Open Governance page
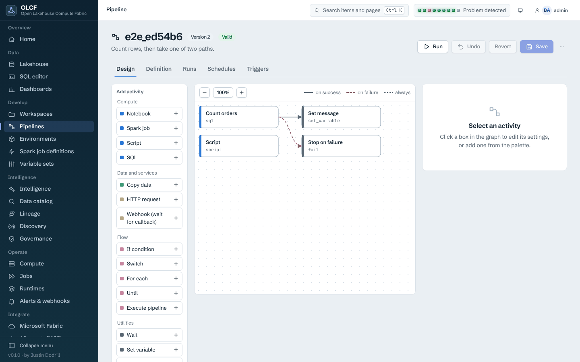Image resolution: width=580 pixels, height=362 pixels. [x=49, y=239]
